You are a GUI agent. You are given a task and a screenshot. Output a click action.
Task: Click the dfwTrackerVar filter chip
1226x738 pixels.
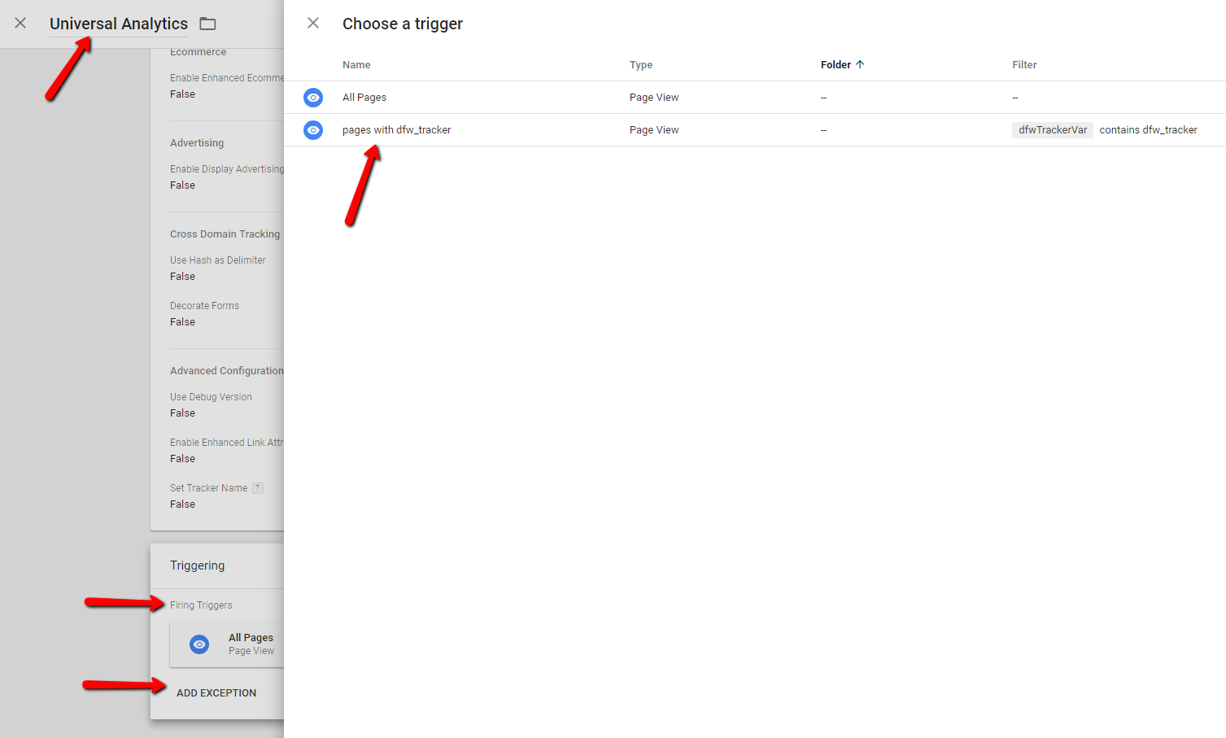pyautogui.click(x=1053, y=129)
